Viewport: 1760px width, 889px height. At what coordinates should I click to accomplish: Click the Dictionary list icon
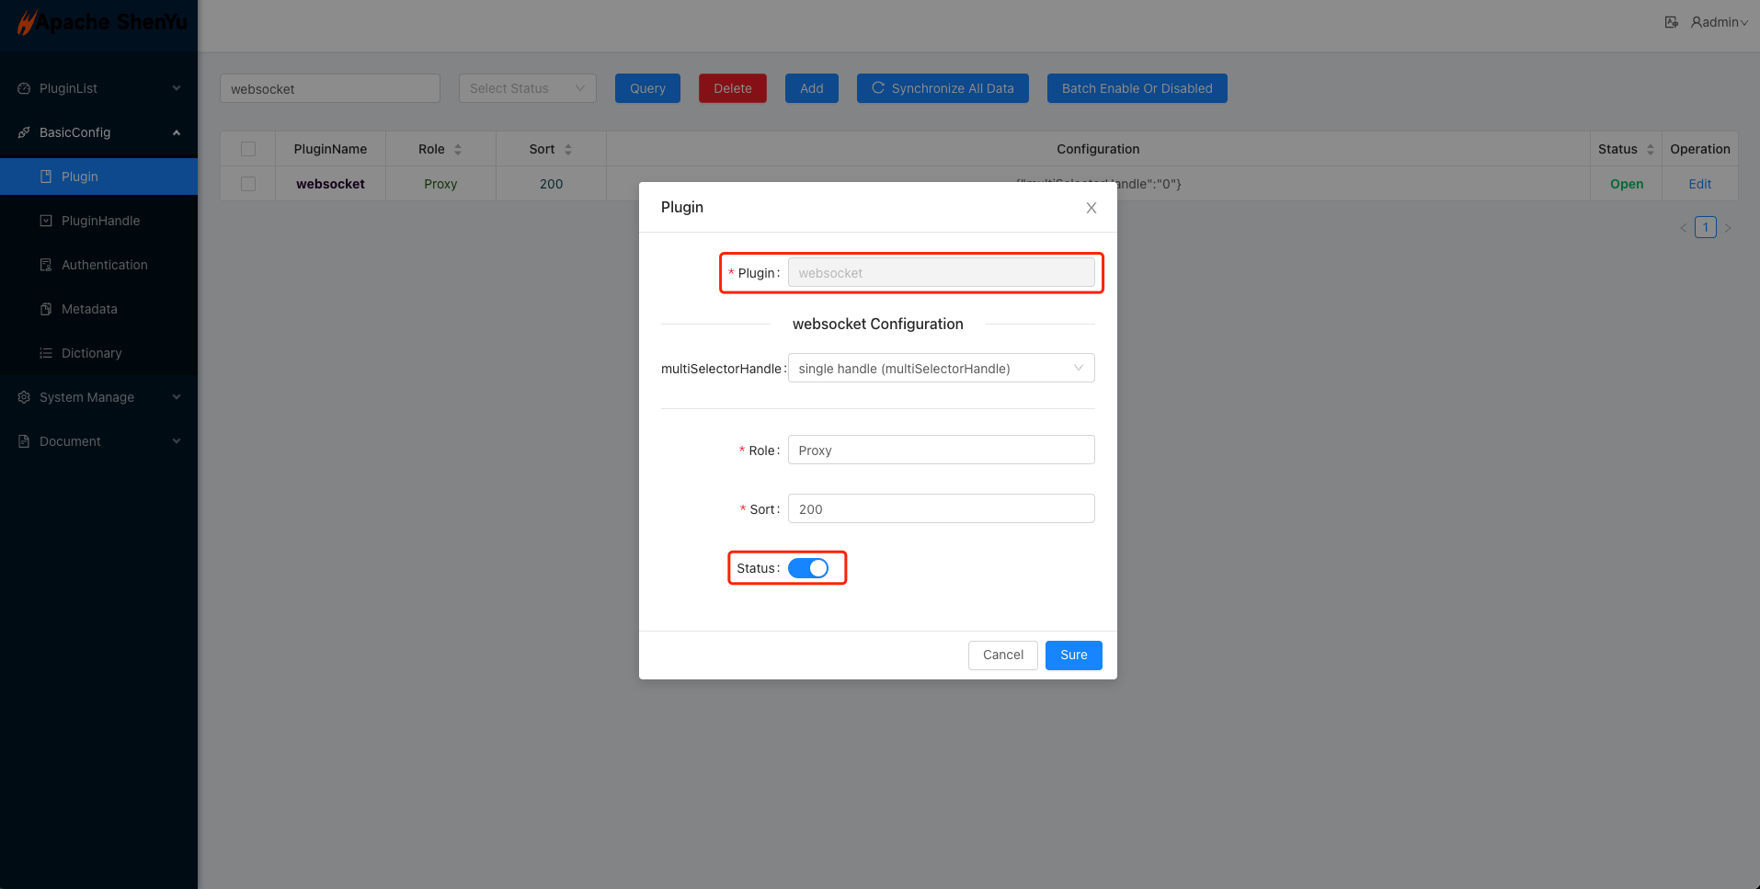click(46, 353)
